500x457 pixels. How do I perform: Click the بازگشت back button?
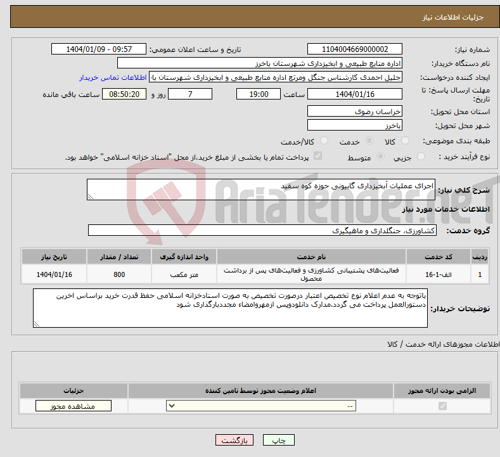coord(234,440)
